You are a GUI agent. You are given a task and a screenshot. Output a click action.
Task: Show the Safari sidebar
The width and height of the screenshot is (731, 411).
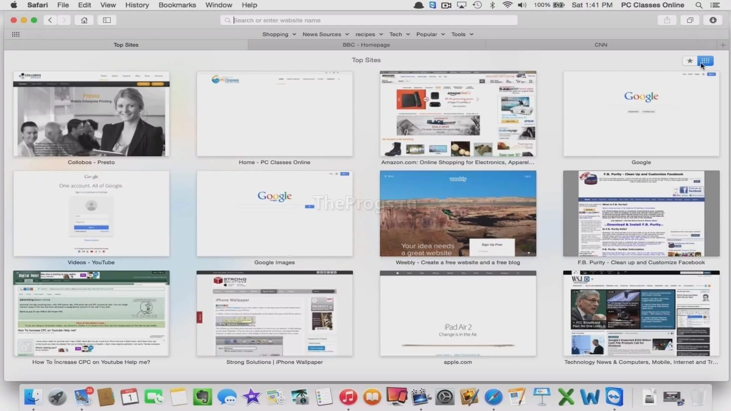pos(107,20)
